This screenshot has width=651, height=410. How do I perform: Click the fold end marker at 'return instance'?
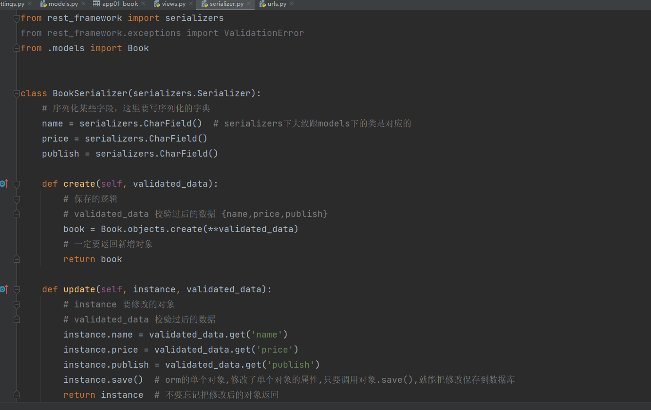(x=17, y=395)
